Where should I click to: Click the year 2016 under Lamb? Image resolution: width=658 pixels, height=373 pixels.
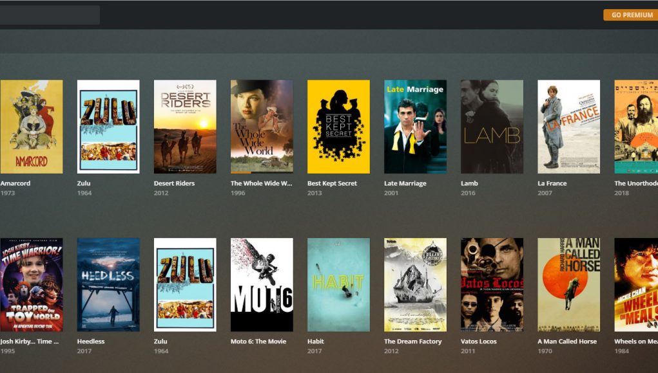pos(469,193)
